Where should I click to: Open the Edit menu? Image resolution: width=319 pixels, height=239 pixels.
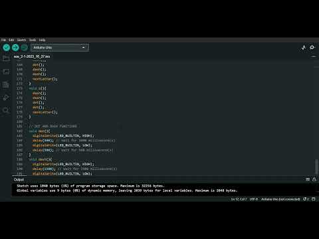pos(11,40)
